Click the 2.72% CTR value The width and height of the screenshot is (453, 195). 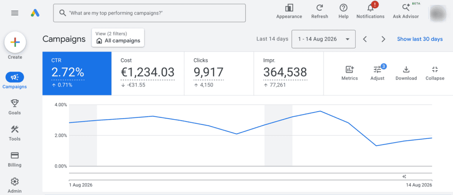[68, 72]
